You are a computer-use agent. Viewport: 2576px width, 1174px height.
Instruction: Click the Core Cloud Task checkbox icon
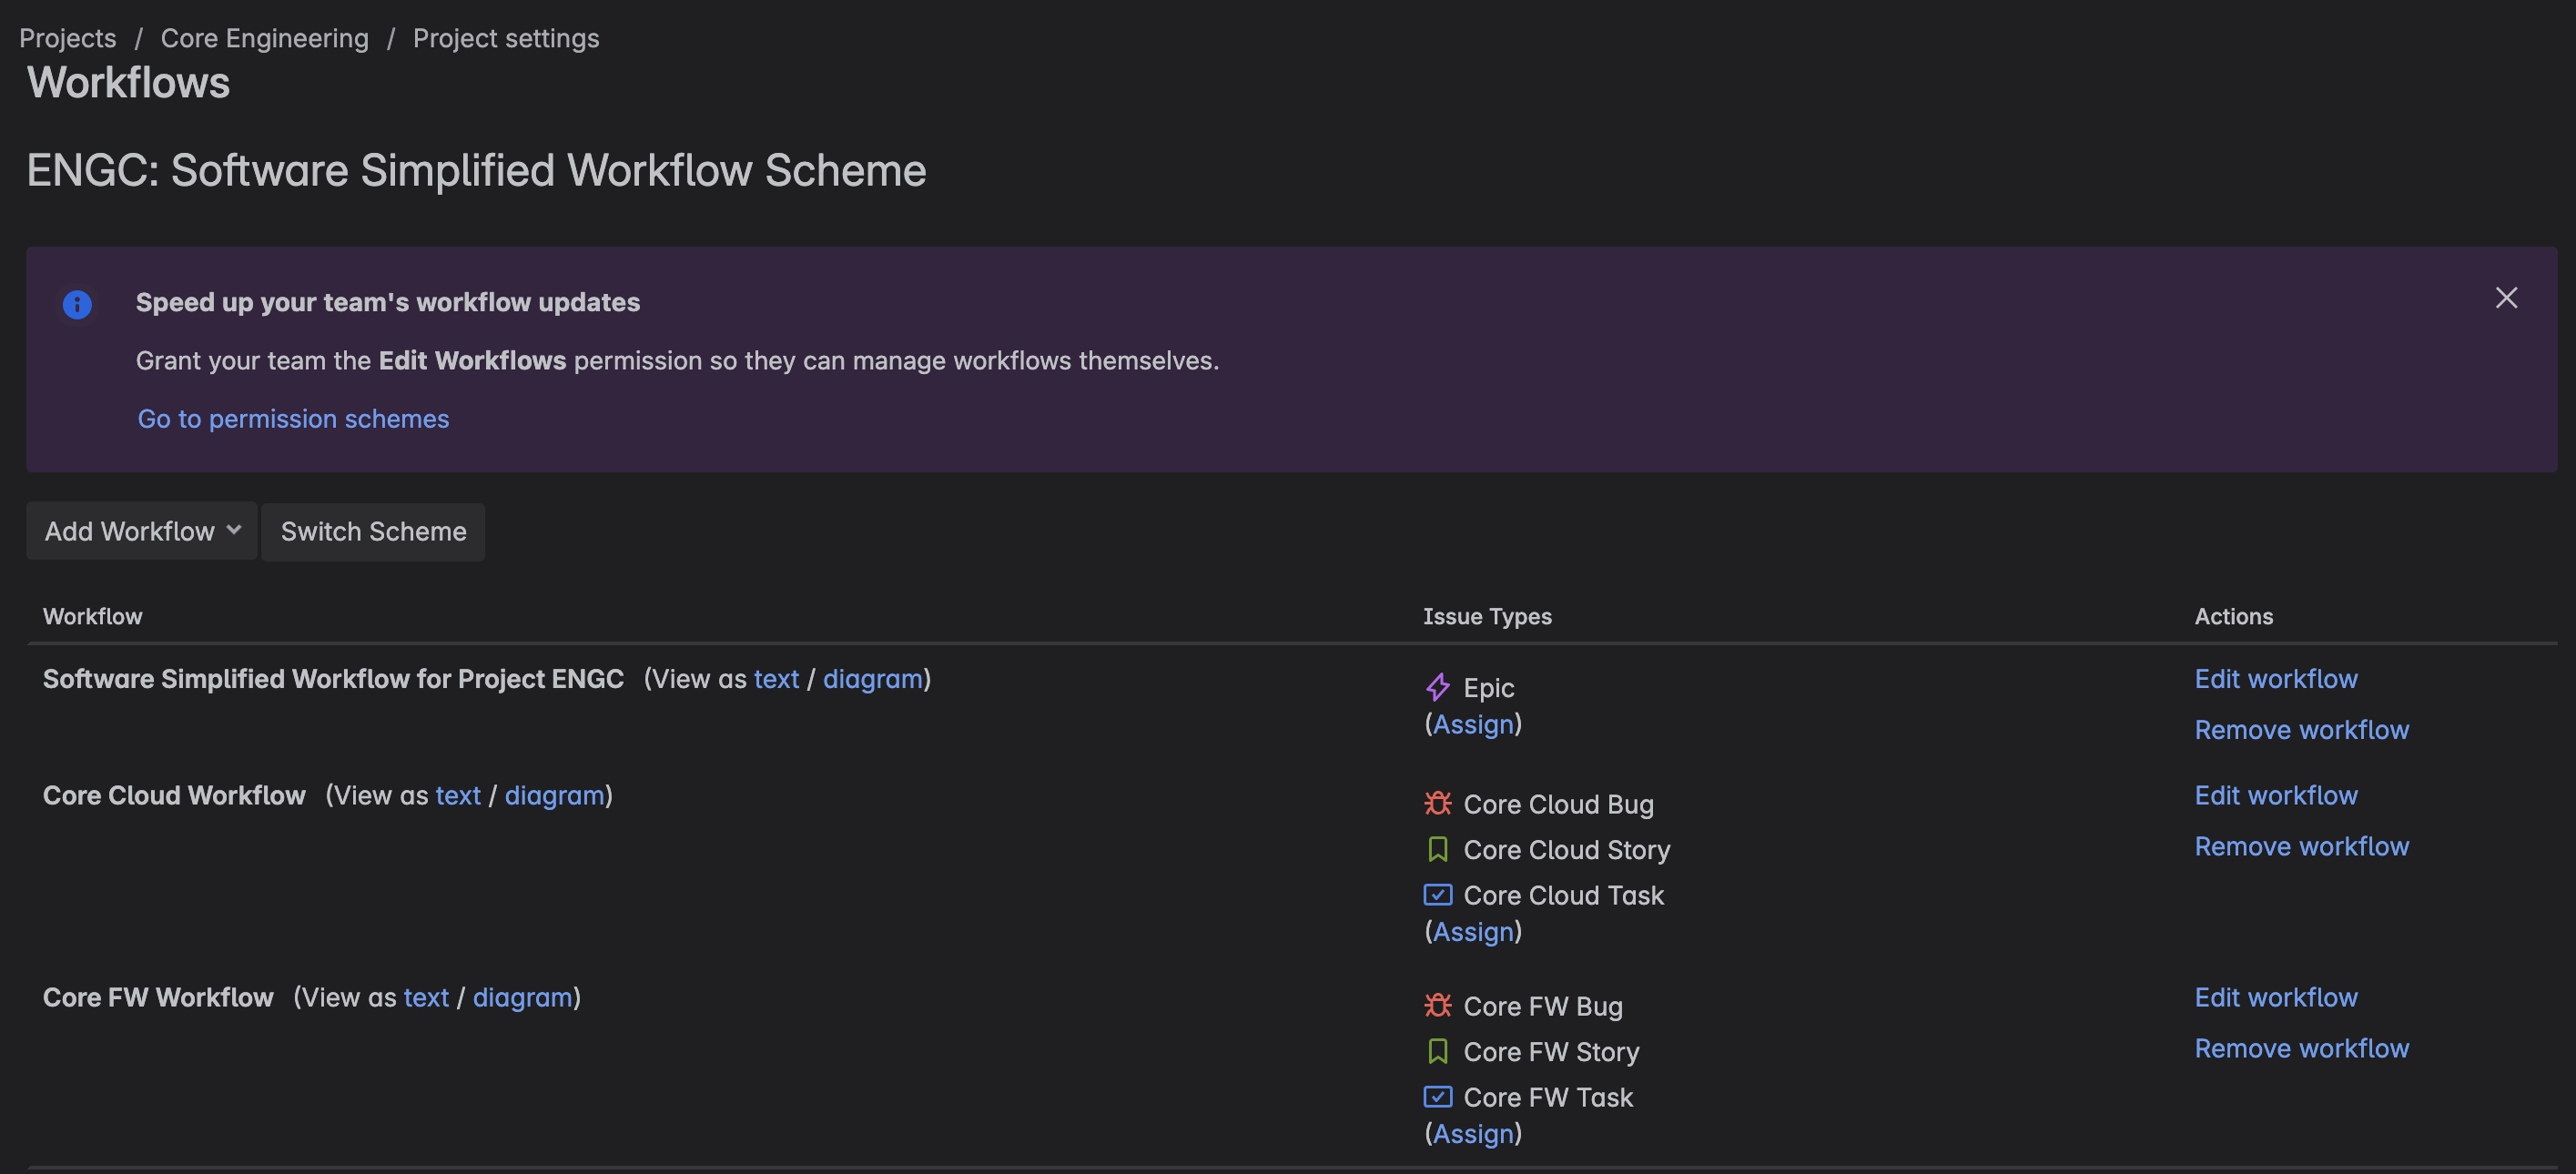[x=1437, y=895]
